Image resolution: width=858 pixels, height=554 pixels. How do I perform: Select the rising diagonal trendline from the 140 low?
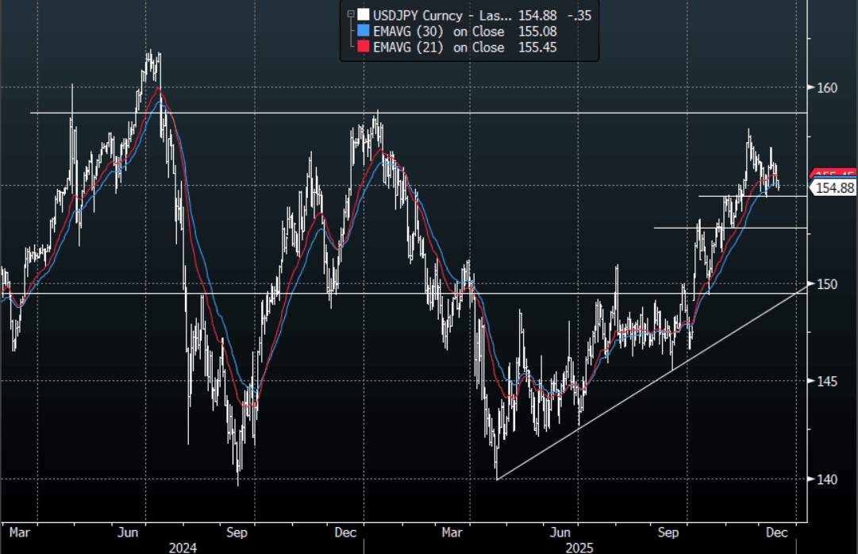(x=651, y=382)
